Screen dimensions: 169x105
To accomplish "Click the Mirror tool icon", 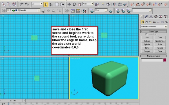I will click(114, 4).
